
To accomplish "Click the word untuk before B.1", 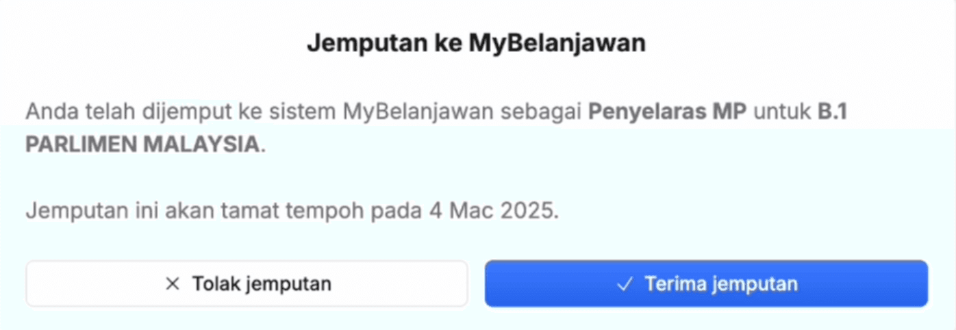I will click(x=782, y=112).
